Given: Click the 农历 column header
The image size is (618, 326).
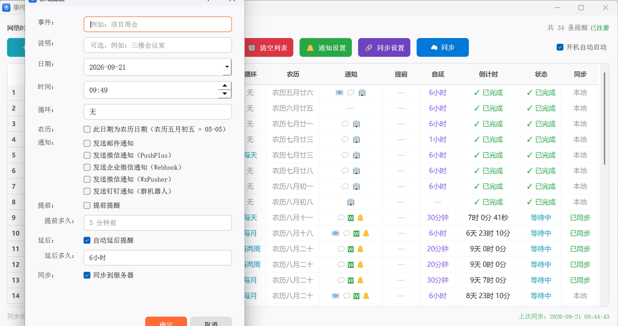Looking at the screenshot, I should [293, 74].
